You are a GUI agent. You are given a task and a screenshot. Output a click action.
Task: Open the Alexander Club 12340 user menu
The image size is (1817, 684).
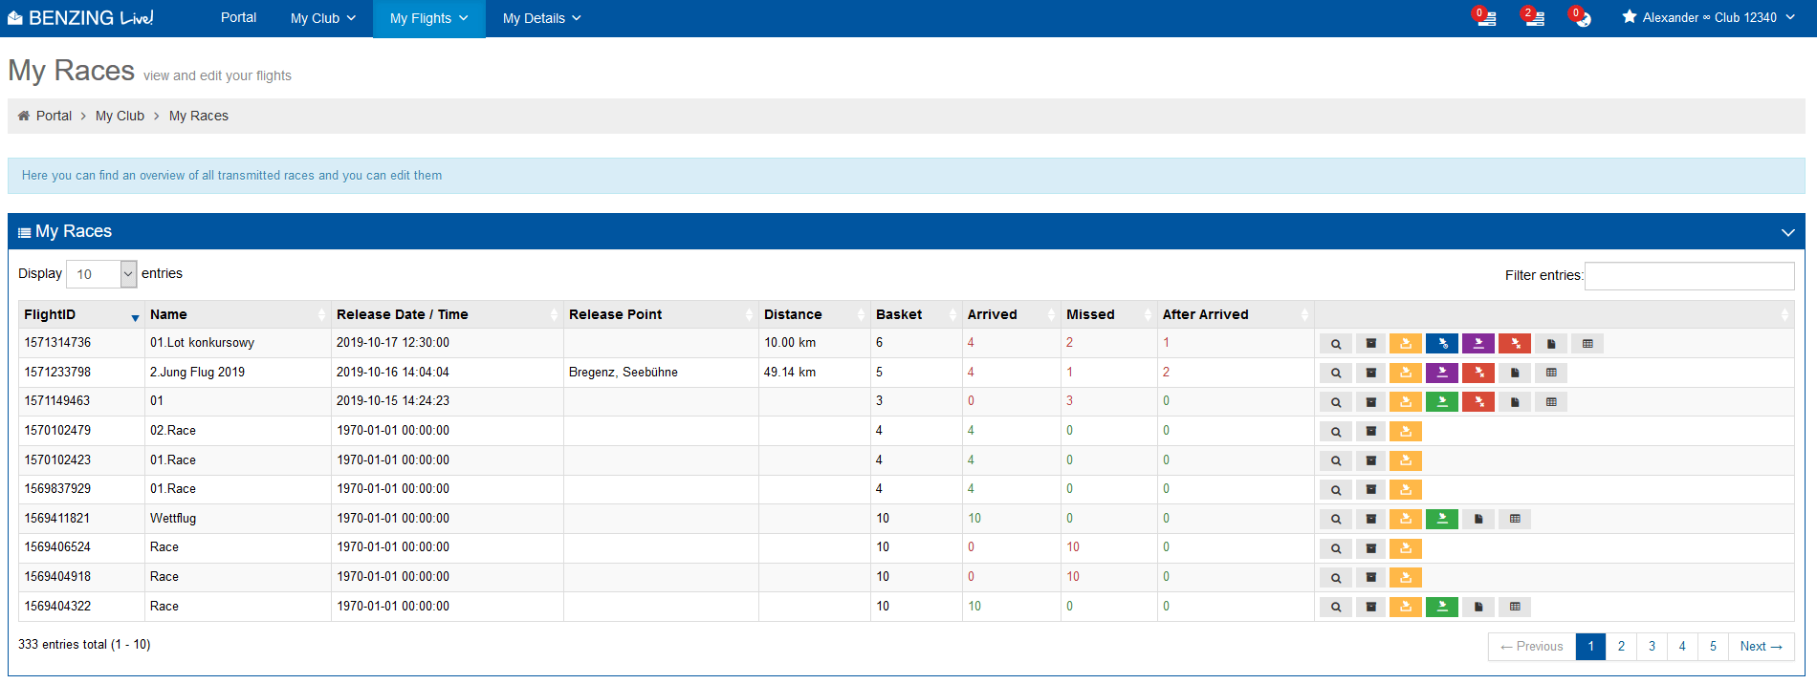tap(1709, 17)
